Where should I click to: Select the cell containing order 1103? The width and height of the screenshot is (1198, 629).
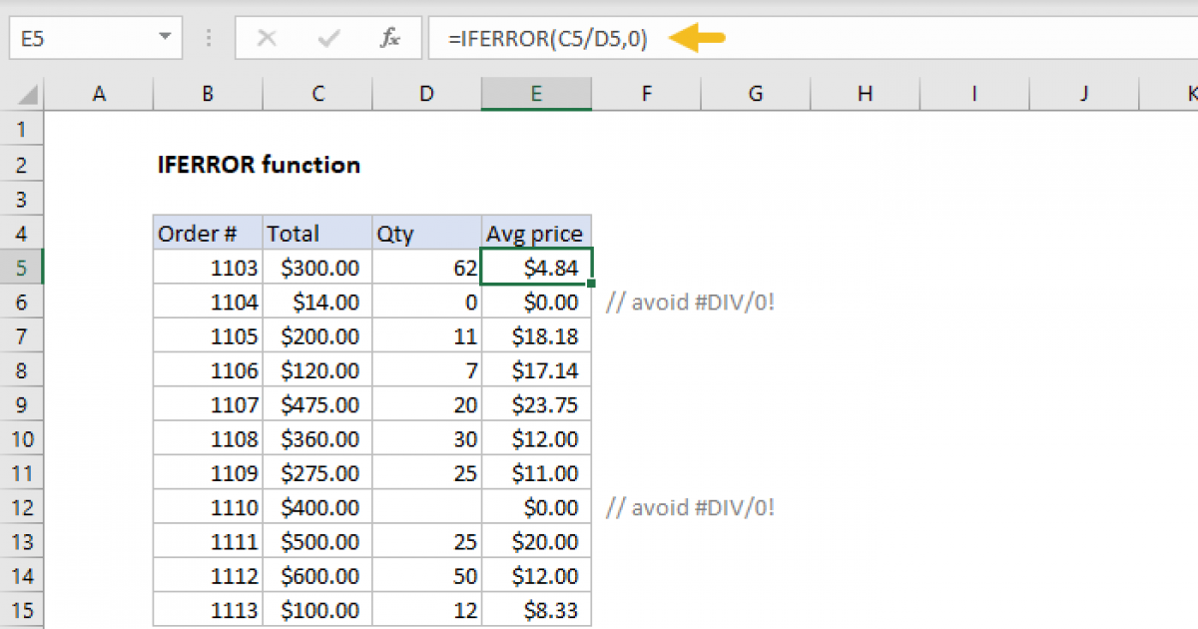[207, 267]
